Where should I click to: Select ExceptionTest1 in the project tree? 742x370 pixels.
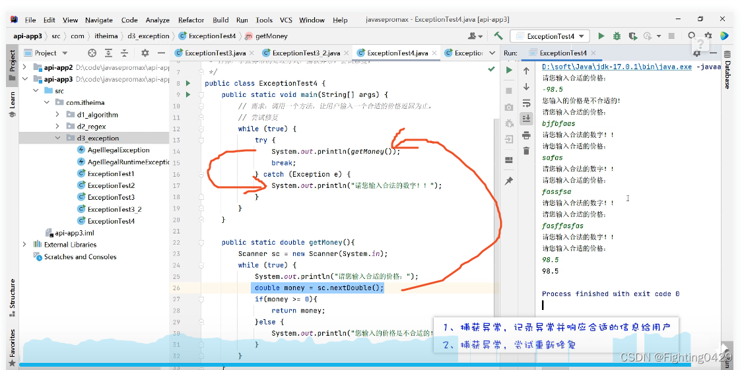coord(111,173)
